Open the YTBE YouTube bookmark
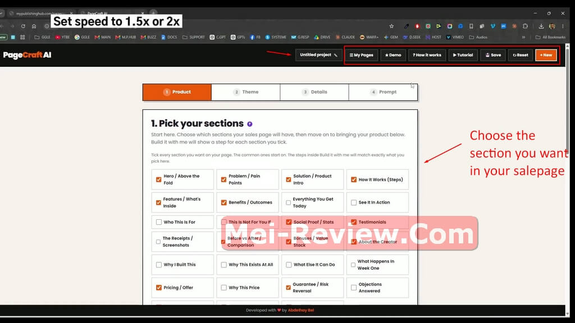575x323 pixels. [x=62, y=37]
